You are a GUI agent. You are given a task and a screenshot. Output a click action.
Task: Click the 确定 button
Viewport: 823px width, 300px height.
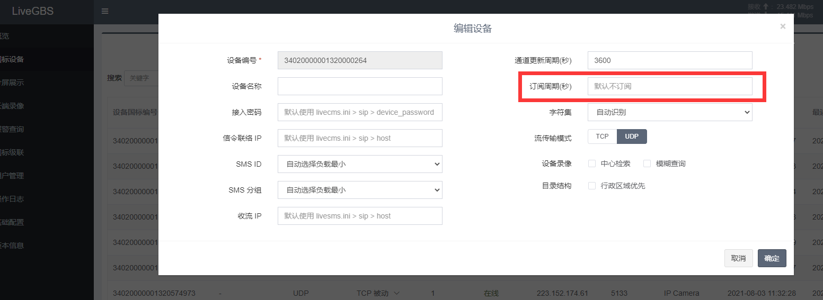click(x=772, y=258)
